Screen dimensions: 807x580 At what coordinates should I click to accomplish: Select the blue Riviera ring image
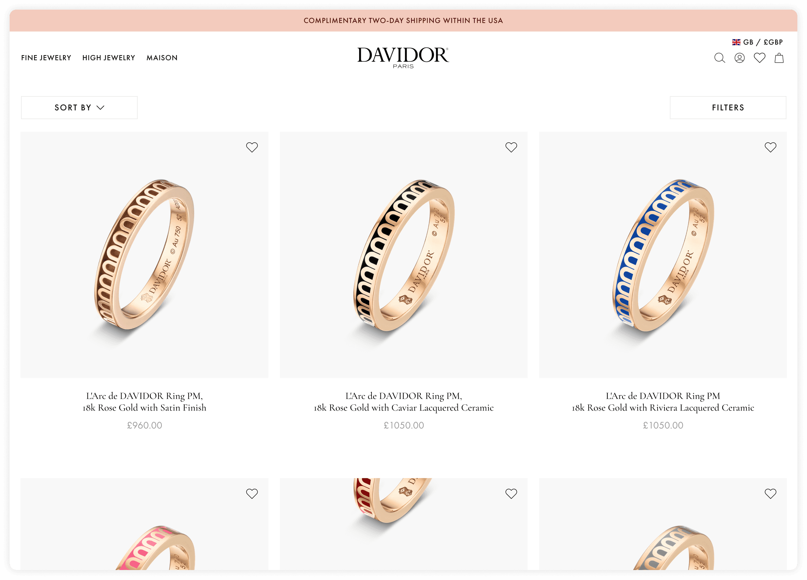[x=663, y=255]
